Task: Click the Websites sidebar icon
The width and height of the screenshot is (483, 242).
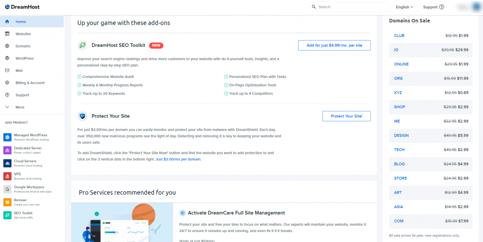Action: tap(7, 34)
